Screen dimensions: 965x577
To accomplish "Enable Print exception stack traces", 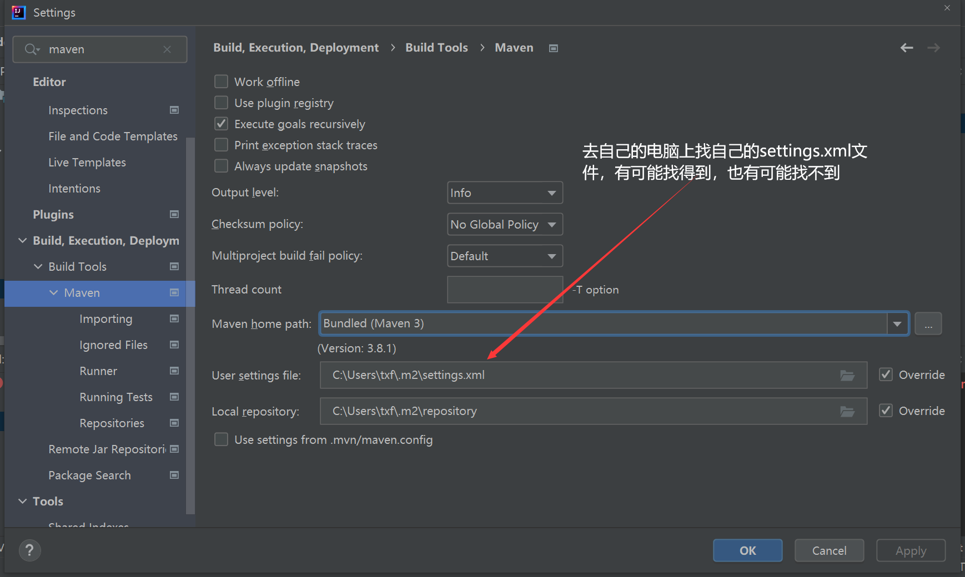I will pyautogui.click(x=221, y=145).
